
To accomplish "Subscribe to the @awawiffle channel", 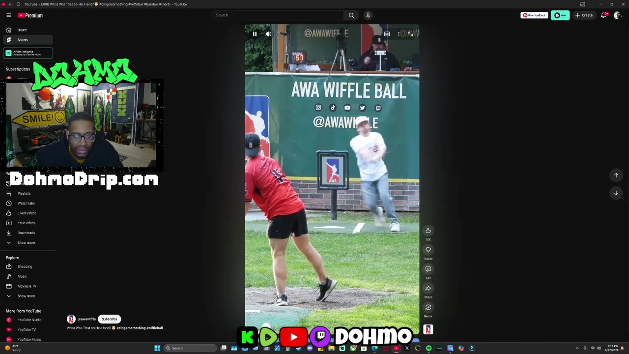I will pyautogui.click(x=109, y=319).
